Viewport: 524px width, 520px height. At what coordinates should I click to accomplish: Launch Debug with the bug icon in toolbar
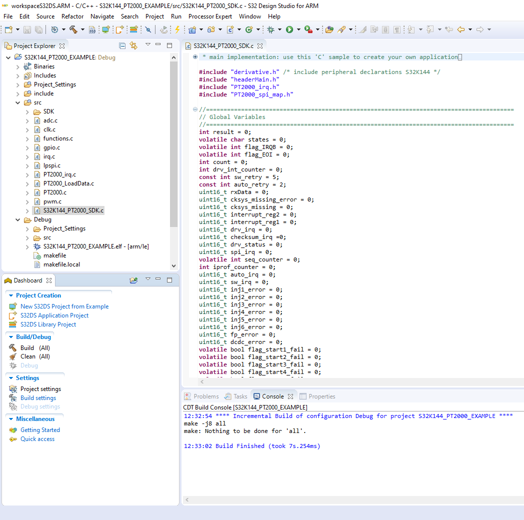270,29
